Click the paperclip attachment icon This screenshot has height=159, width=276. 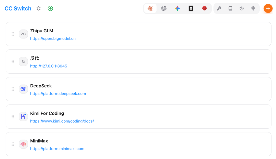click(x=253, y=8)
